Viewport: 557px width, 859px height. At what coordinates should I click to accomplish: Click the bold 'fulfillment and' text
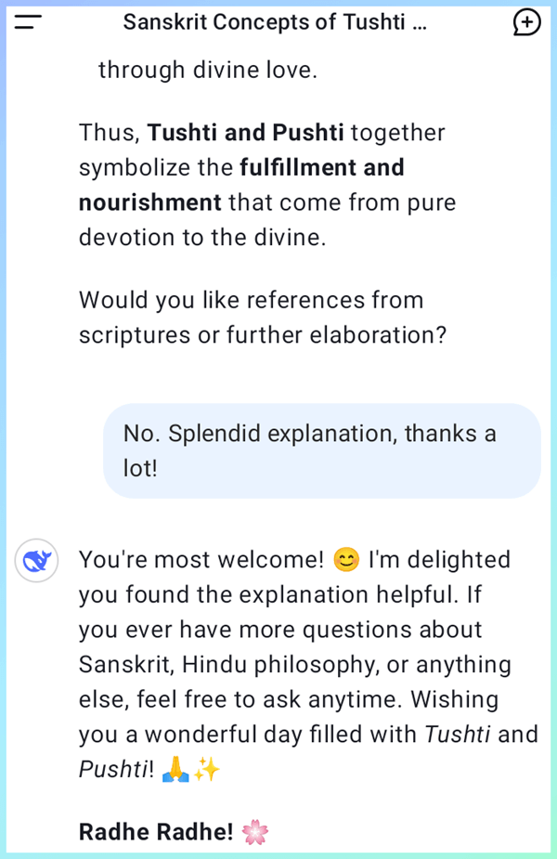[x=321, y=167]
